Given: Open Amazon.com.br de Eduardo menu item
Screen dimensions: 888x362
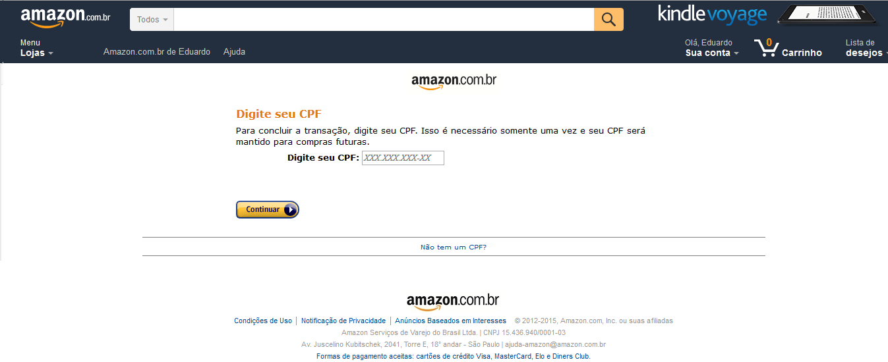Looking at the screenshot, I should pos(157,51).
